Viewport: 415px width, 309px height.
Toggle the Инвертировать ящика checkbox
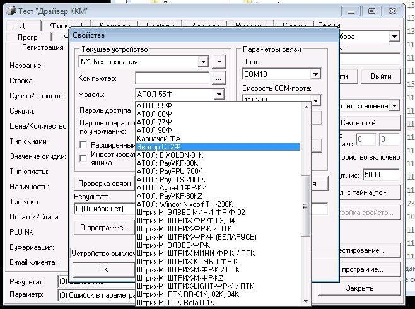[x=83, y=158]
